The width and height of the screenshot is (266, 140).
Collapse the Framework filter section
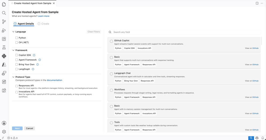(x=13, y=50)
